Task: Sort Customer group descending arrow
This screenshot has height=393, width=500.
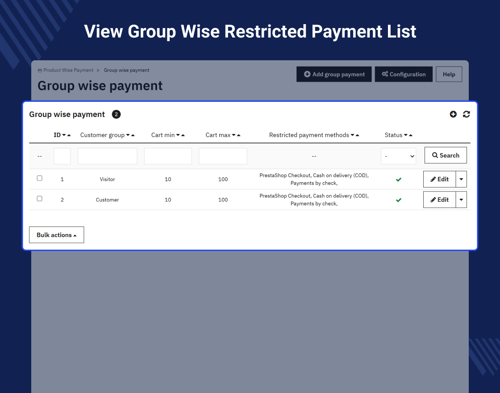Action: tap(128, 135)
